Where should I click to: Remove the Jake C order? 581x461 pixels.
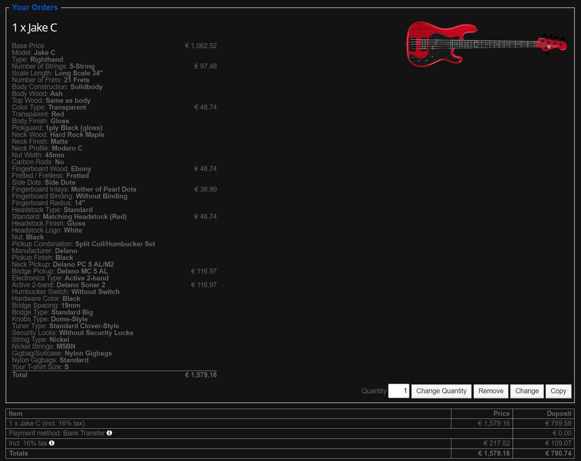[490, 391]
